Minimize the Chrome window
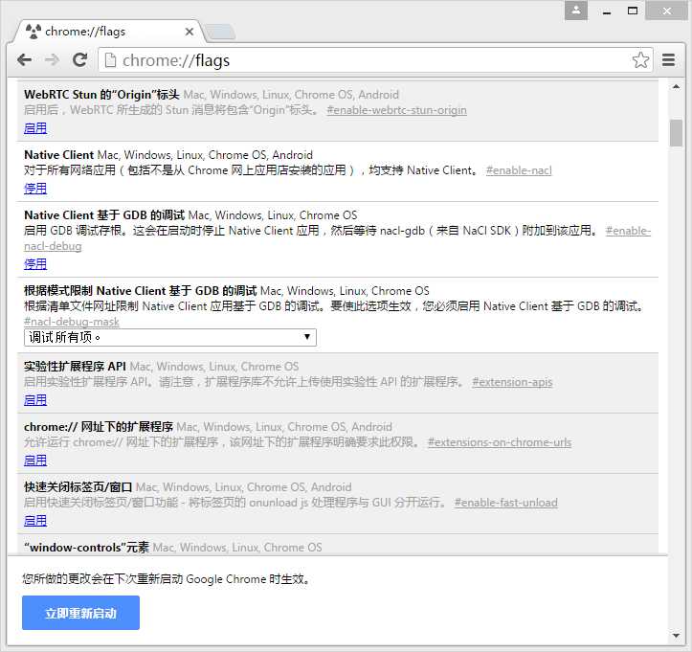Viewport: 692px width, 652px height. click(607, 11)
